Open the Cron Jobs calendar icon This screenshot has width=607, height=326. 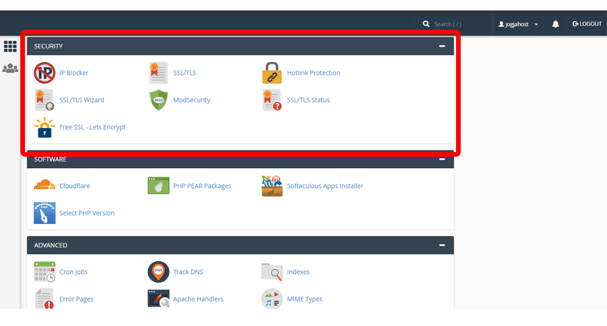click(44, 272)
